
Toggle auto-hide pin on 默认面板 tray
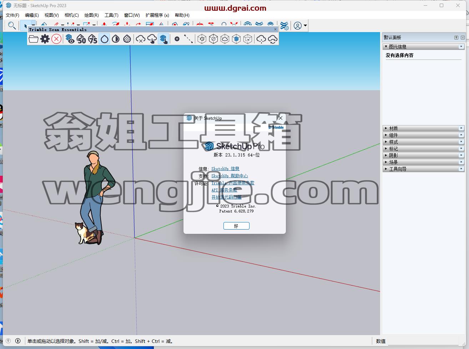click(456, 37)
